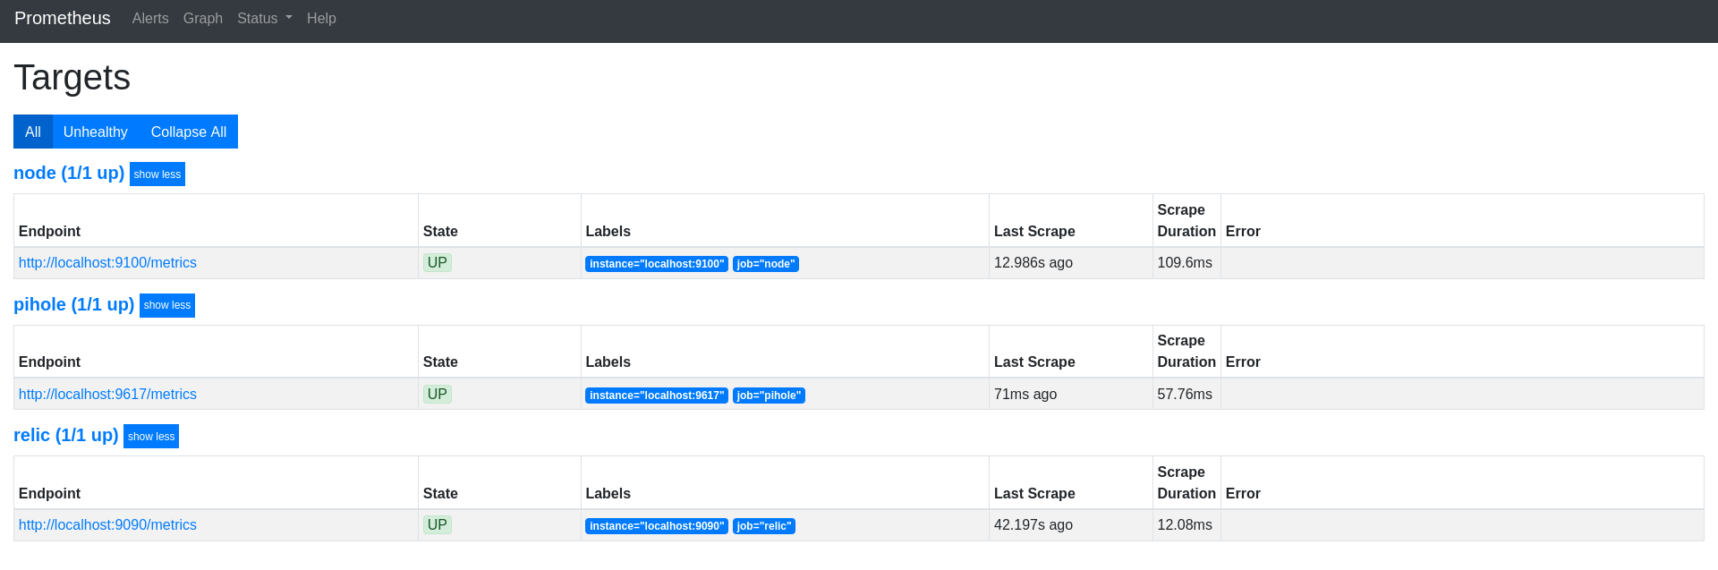Open the Status dropdown menu
This screenshot has height=570, width=1718.
click(x=264, y=18)
